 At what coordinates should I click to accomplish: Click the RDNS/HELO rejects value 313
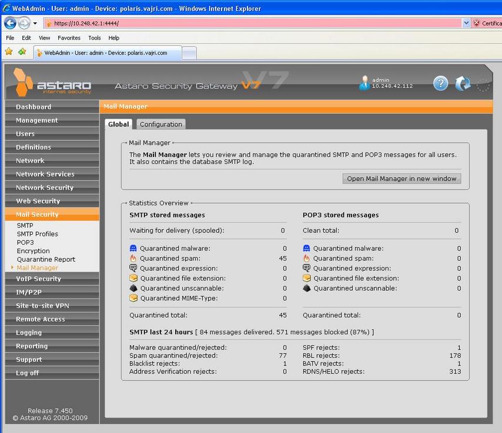pos(455,371)
